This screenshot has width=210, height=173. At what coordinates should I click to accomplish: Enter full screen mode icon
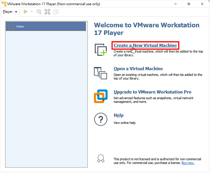(x=47, y=12)
